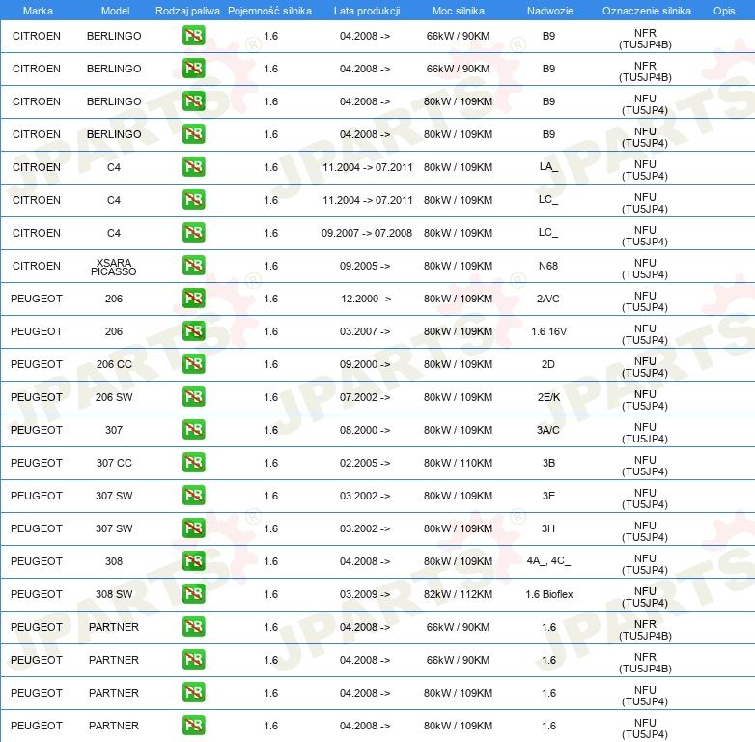Click the fuel icon in the Peugeot 307 CC row
The image size is (755, 742).
point(193,463)
